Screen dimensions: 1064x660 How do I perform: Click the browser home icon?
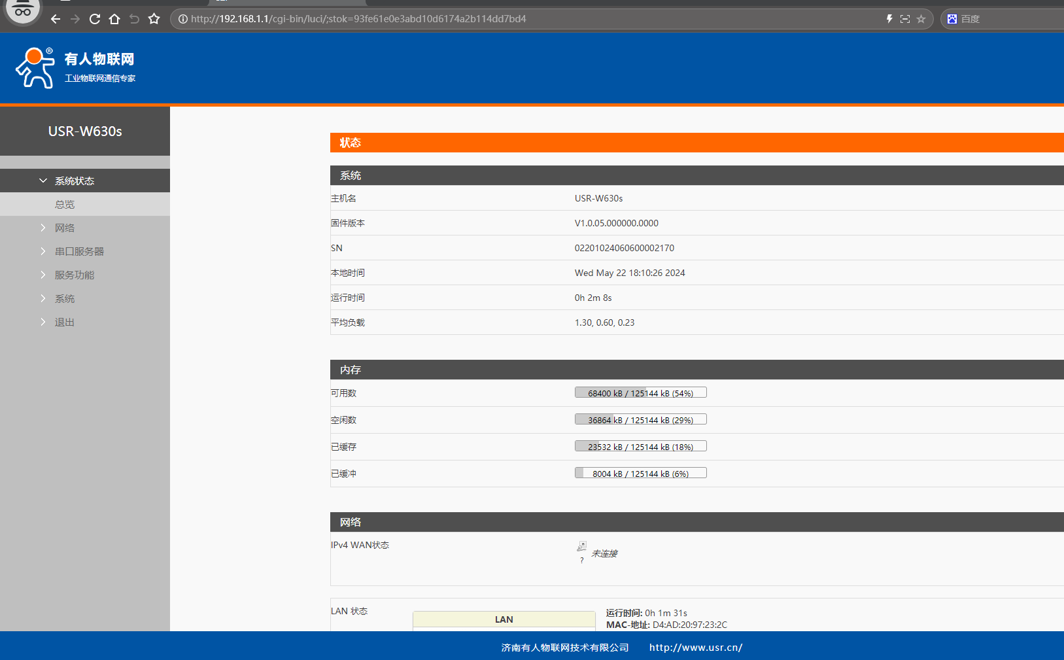coord(114,19)
